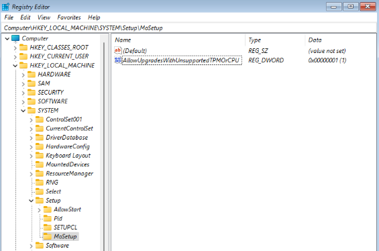Open the View menu
379x251 pixels.
(44, 17)
